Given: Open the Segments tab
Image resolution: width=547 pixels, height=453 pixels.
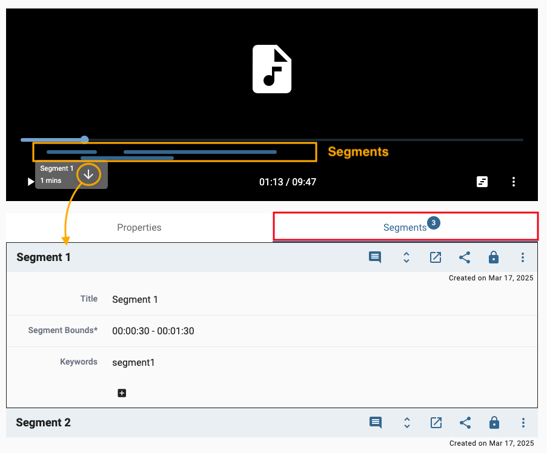Looking at the screenshot, I should tap(405, 227).
